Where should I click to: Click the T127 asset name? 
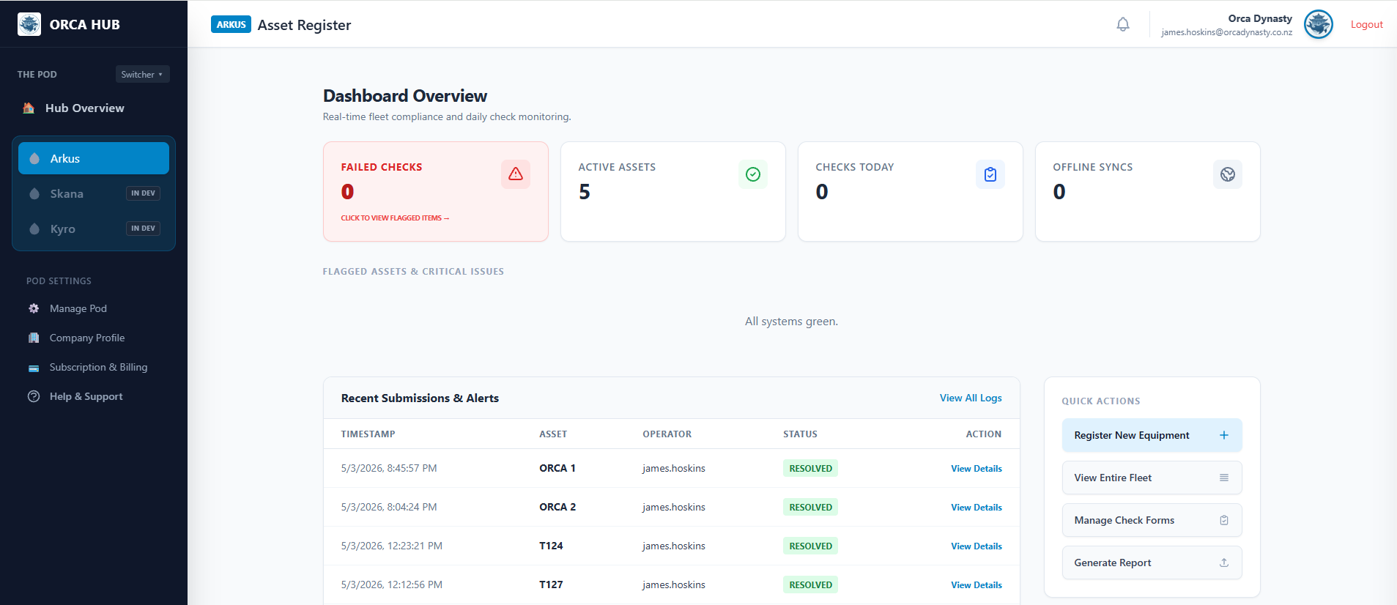click(551, 584)
